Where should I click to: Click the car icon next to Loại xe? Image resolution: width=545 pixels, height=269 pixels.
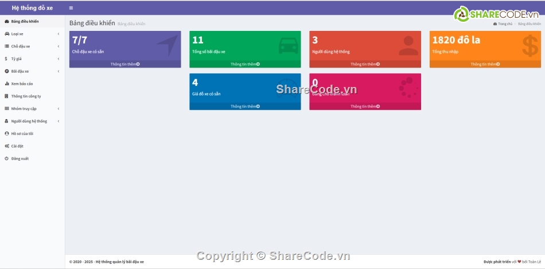(x=7, y=34)
